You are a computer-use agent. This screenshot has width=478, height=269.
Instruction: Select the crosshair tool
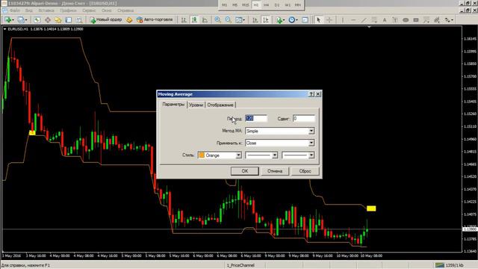(329, 20)
